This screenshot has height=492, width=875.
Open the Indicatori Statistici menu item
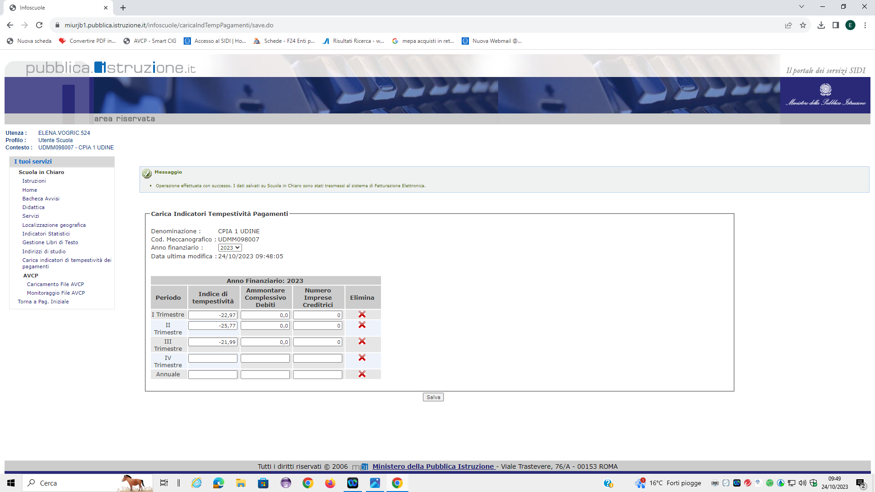[x=46, y=234]
